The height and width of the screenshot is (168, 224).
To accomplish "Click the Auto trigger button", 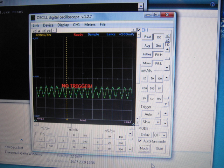I will click(148, 114).
